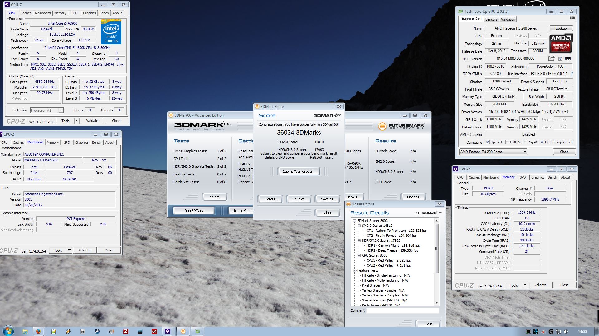
Task: Switch to the Sensors tab in GPU-Z
Action: (491, 19)
